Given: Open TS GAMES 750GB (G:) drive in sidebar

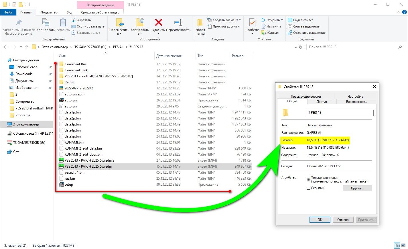Looking at the screenshot, I should (29, 143).
